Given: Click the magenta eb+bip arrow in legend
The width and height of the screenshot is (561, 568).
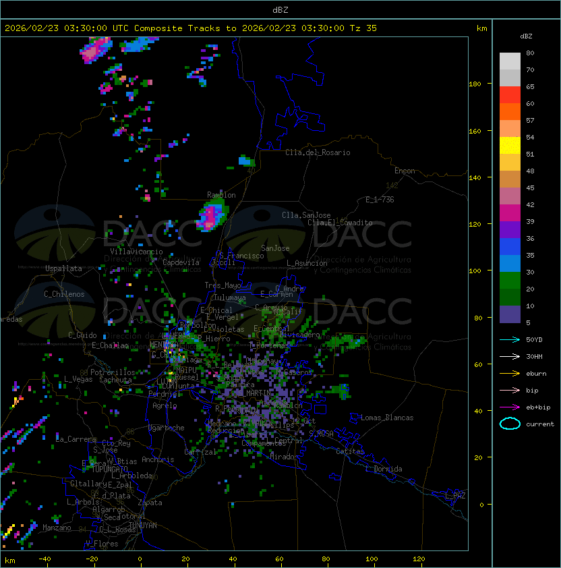Looking at the screenshot, I should coord(510,407).
